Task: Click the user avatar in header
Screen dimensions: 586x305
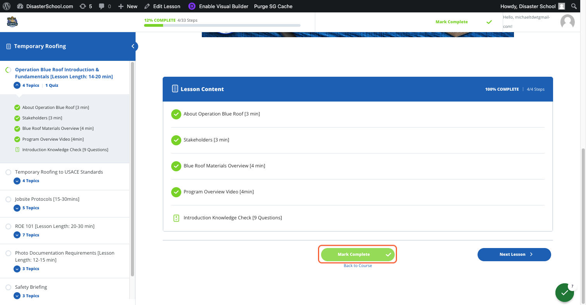Action: click(567, 22)
